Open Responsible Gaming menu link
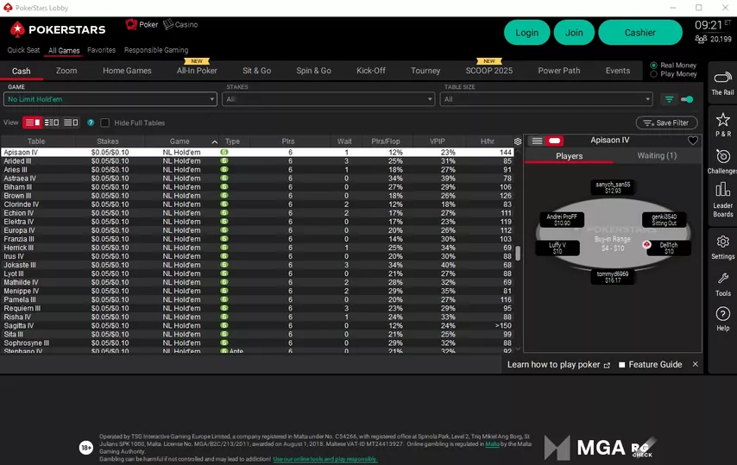This screenshot has height=465, width=737. pos(156,50)
